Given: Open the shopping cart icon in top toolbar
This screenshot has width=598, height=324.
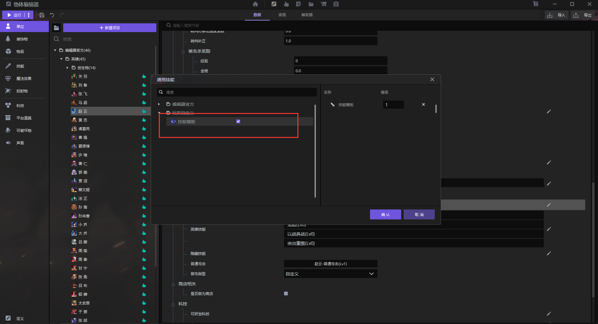Looking at the screenshot, I should coord(324,4).
